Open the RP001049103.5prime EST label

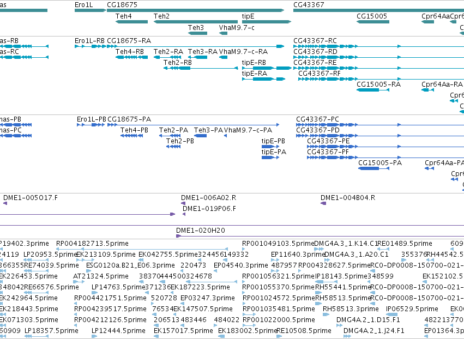pos(278,244)
